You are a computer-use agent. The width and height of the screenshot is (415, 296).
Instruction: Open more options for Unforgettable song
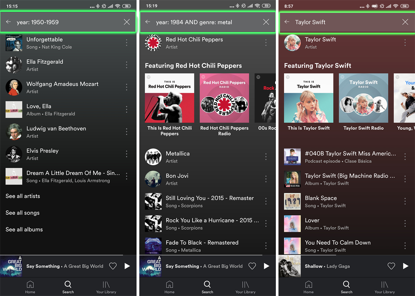click(127, 43)
